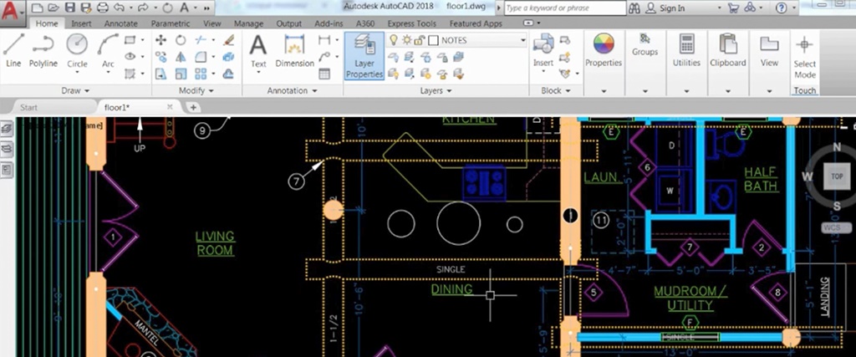Open the AutoCAD application menu
Image resolution: width=856 pixels, height=357 pixels.
click(12, 12)
